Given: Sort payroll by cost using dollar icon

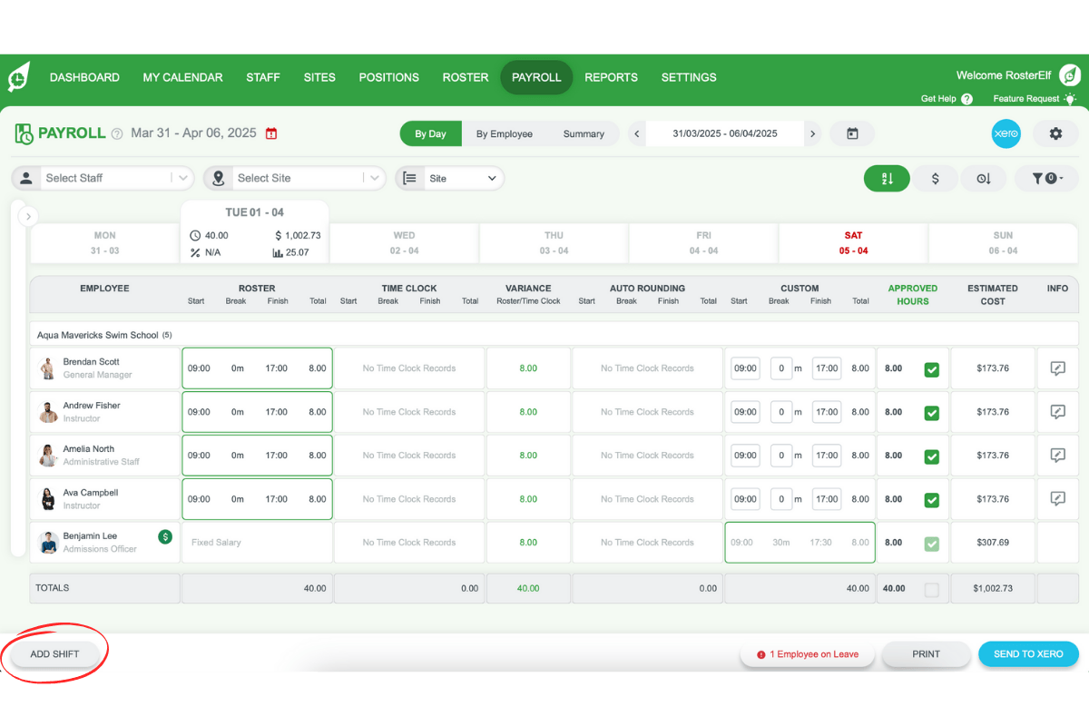Looking at the screenshot, I should tap(936, 178).
